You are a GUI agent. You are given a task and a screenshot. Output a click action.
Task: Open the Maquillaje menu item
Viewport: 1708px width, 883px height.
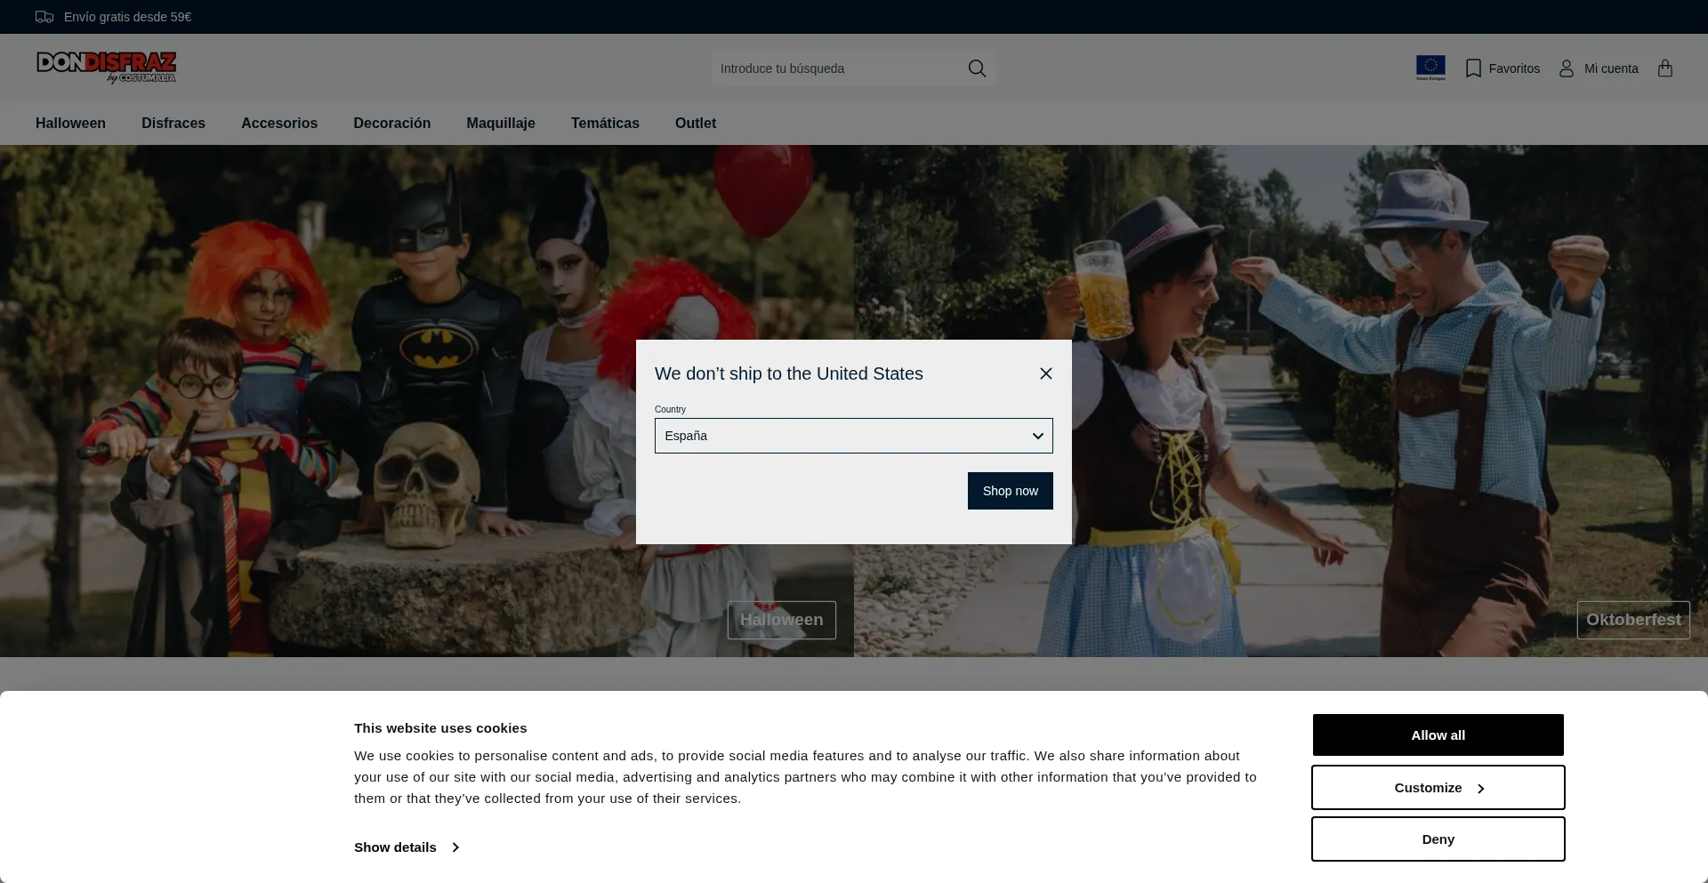501,124
